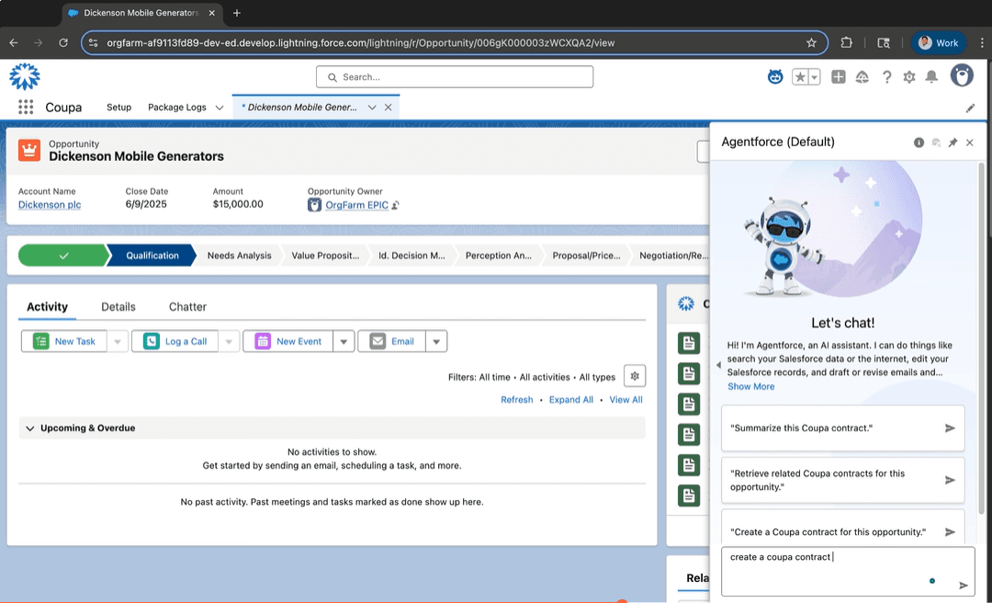Click the Opportunity crown record icon
Screen dimensions: 992x603
point(29,151)
